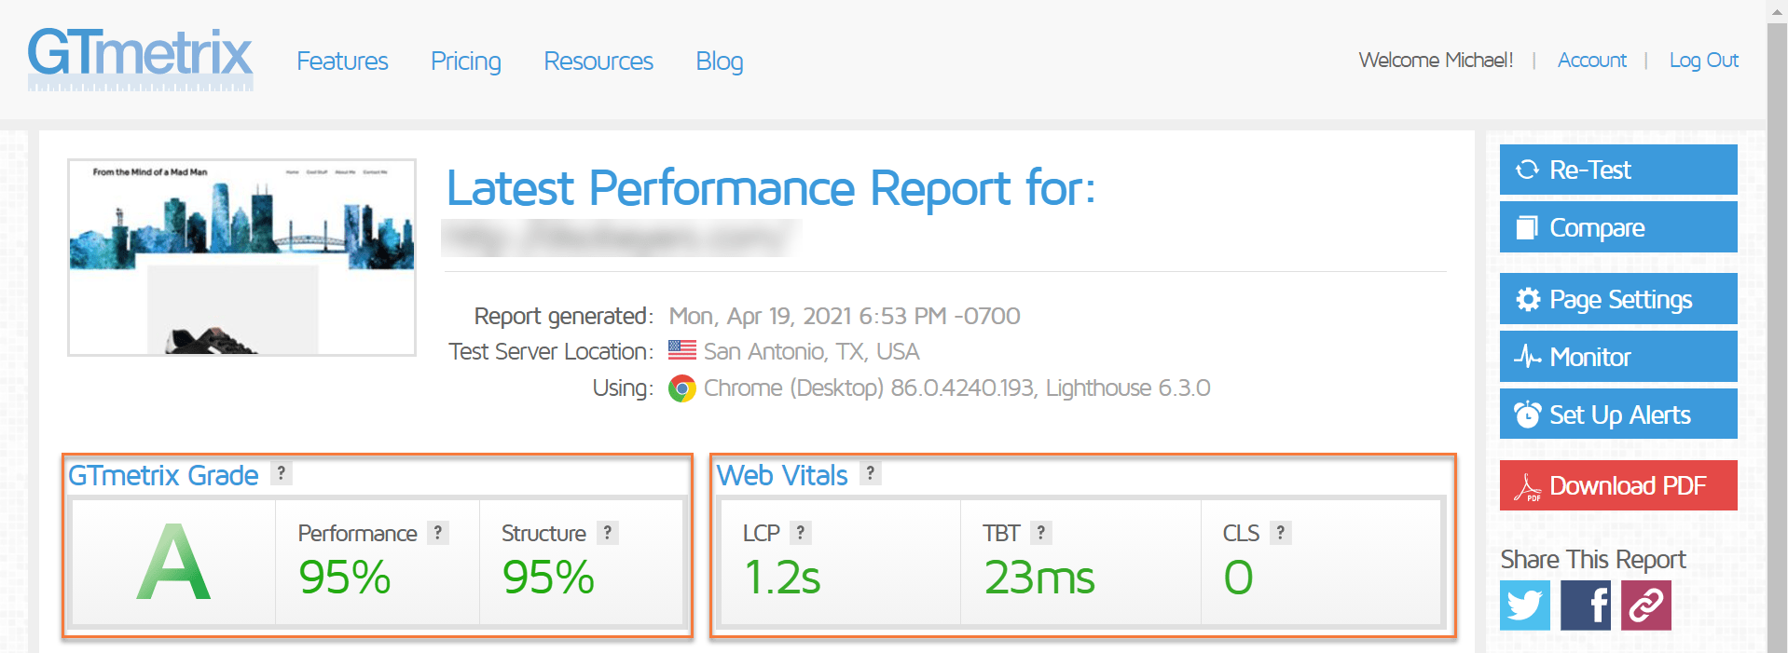Show the Structure score help icon
The image size is (1788, 653).
pos(608,533)
